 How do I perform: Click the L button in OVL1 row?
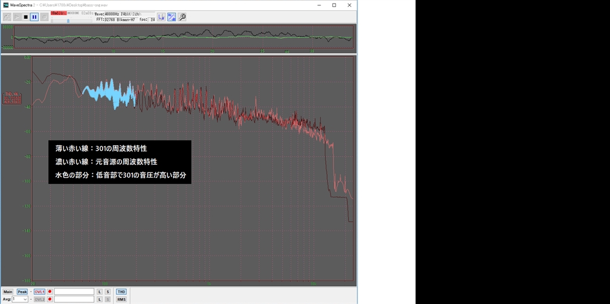click(99, 292)
